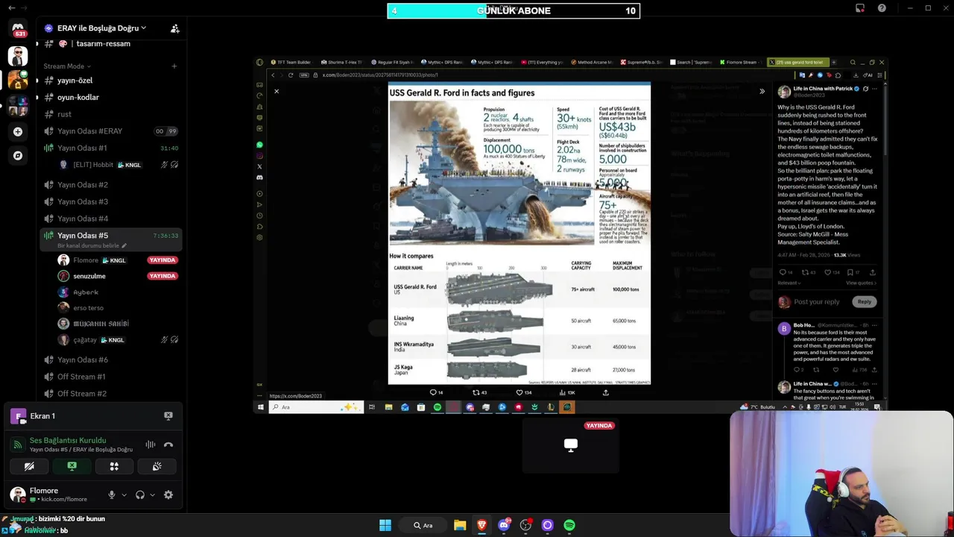The width and height of the screenshot is (954, 537).
Task: Click the Discord icon in outer taskbar
Action: coord(504,525)
